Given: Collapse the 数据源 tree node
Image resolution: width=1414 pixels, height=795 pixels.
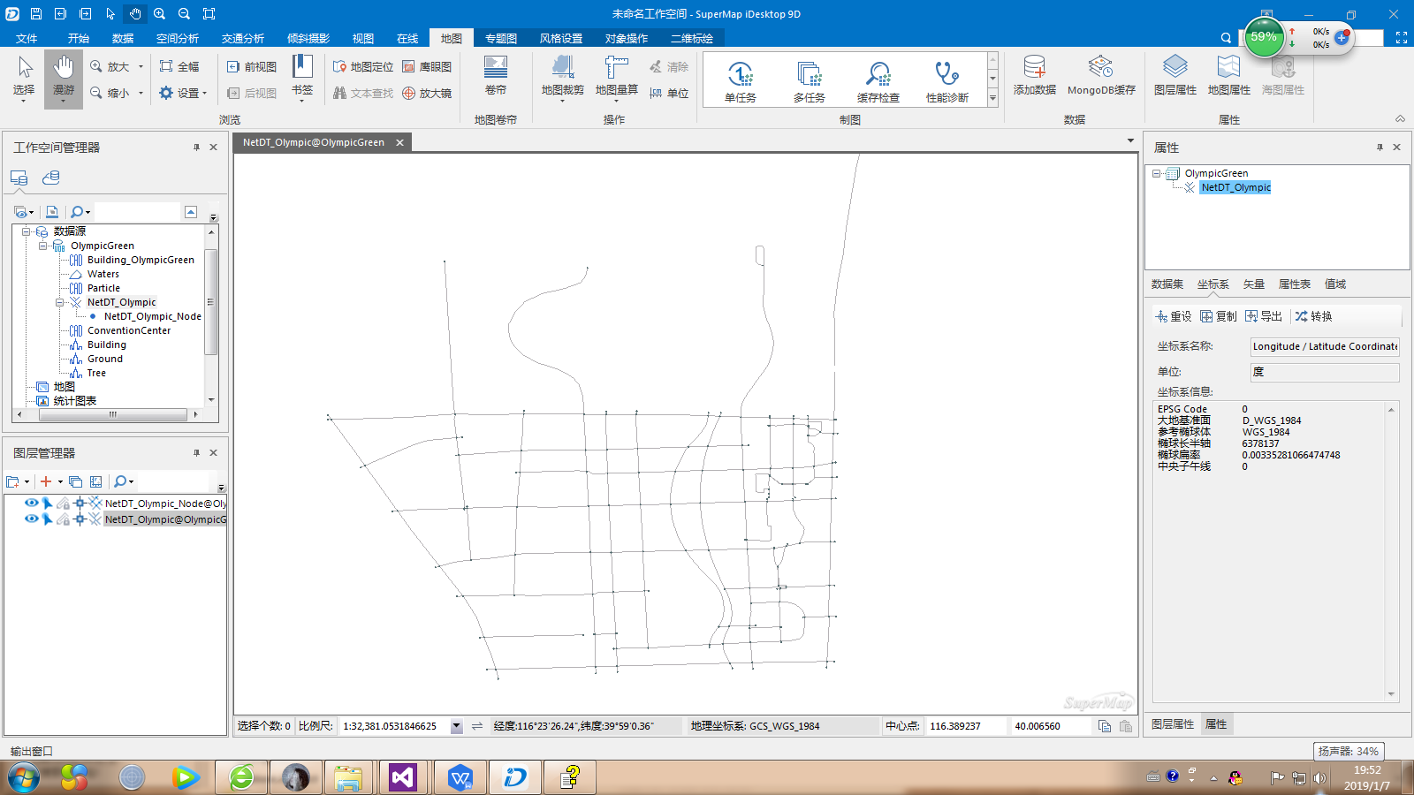Looking at the screenshot, I should [x=27, y=231].
